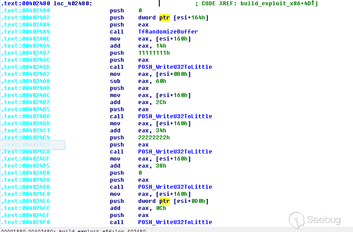The image size is (353, 232).
Task: Open POSH_WriteU32ToLittle call at address 0040249D
Action: [x=175, y=67]
